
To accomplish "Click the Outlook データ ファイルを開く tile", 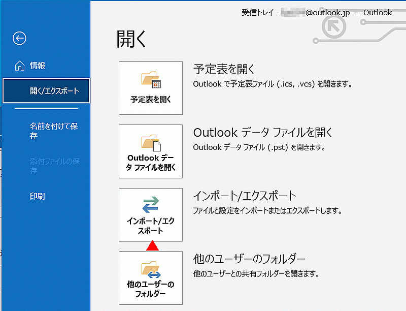I will point(151,151).
